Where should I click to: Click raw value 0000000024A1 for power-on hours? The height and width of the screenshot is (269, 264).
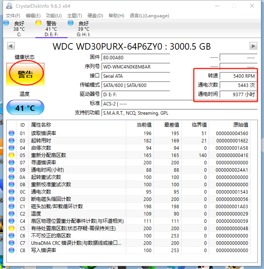click(232, 170)
